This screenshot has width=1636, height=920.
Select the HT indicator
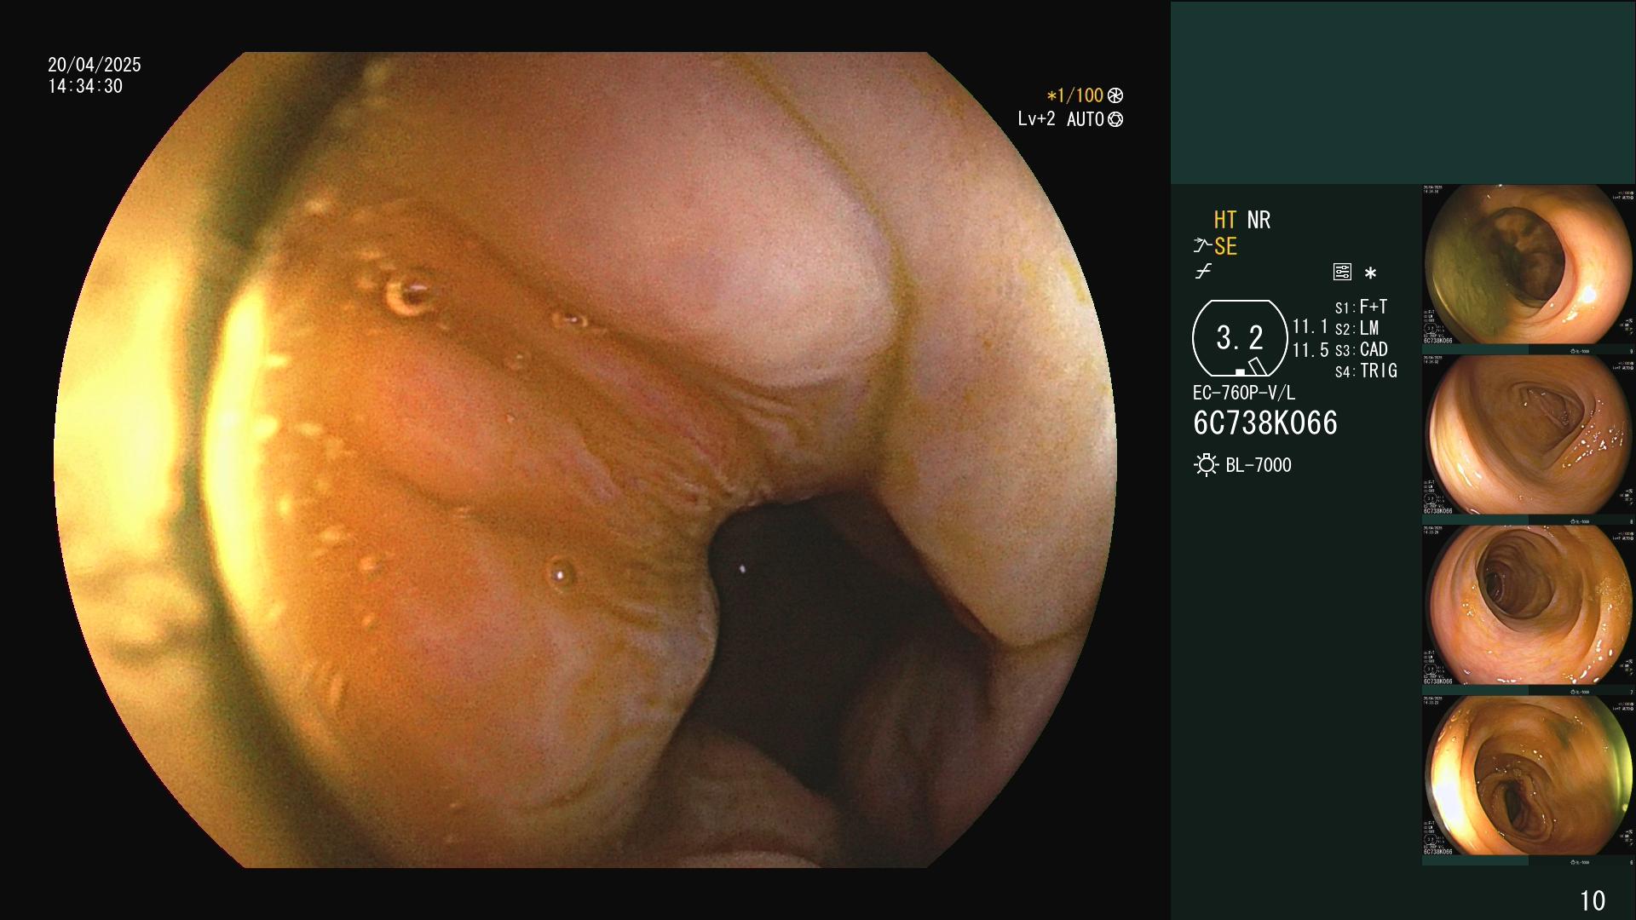(1225, 220)
